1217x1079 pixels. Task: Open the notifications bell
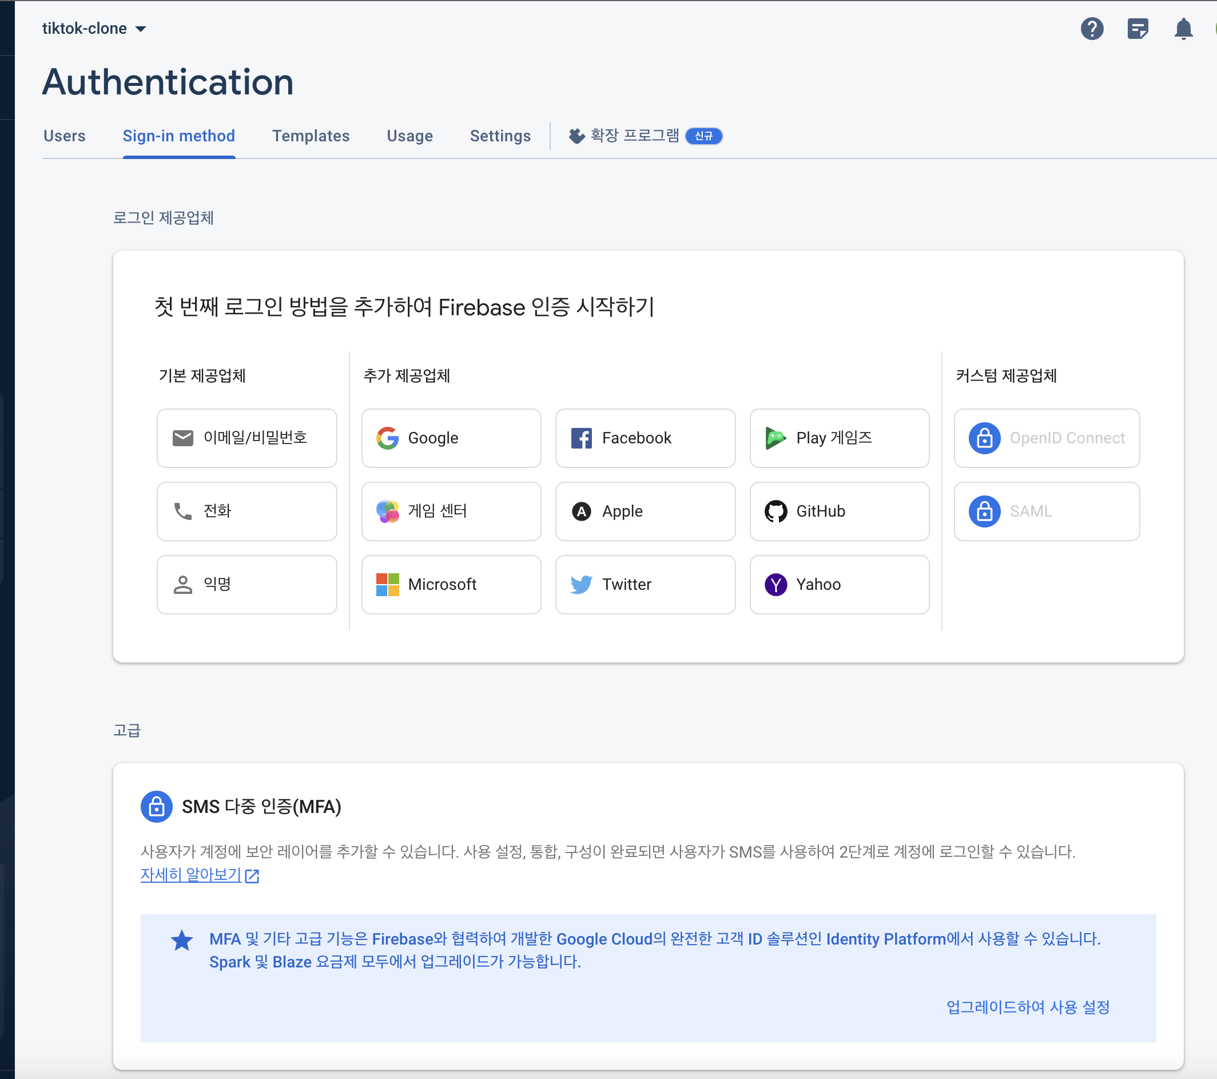click(x=1183, y=29)
